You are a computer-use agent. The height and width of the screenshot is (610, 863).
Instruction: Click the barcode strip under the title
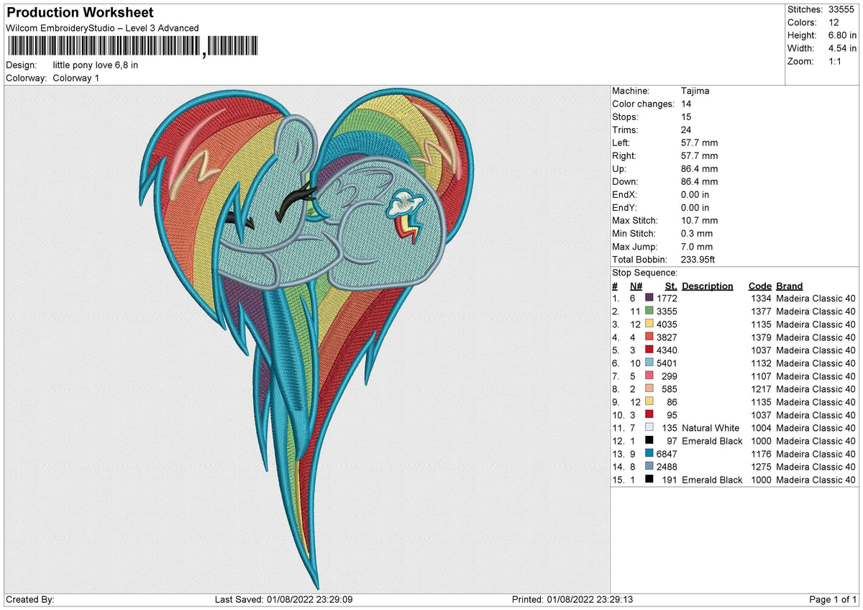132,47
